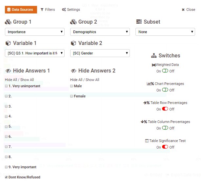
Task: Click the Subset list icon
Action: click(x=139, y=22)
